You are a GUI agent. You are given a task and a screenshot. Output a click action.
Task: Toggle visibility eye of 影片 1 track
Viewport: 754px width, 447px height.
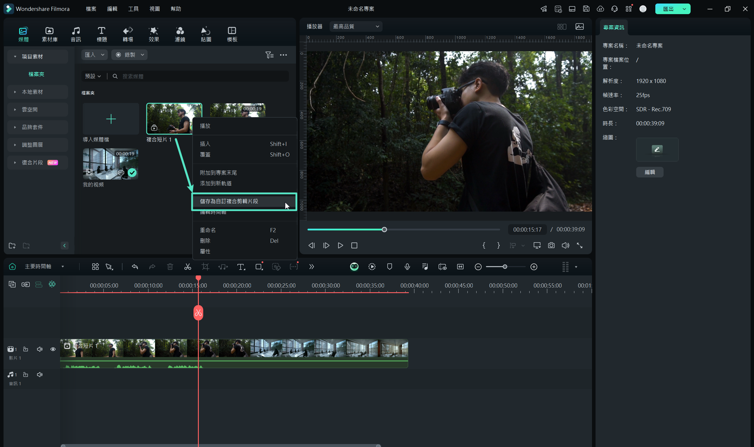53,349
